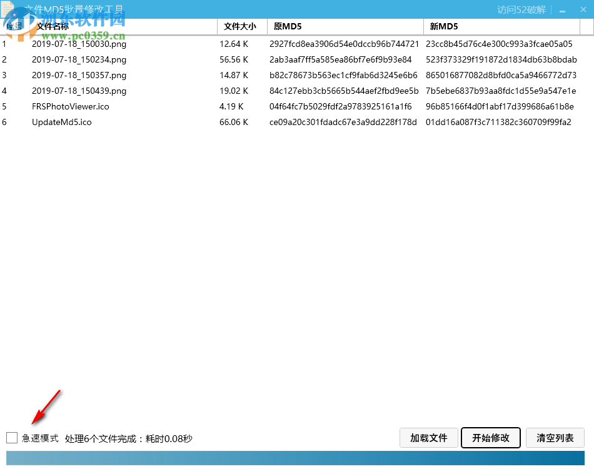Click the 新MD5 column header

[x=444, y=26]
